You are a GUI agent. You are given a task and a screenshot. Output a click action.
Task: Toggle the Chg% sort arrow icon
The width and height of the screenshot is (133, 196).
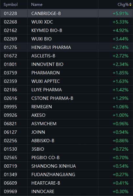[130, 5]
